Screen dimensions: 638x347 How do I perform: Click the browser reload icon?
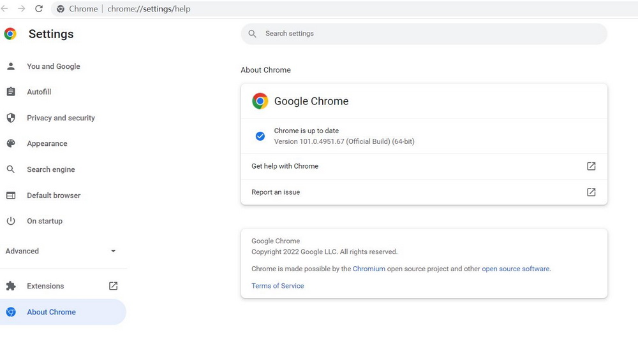[39, 9]
